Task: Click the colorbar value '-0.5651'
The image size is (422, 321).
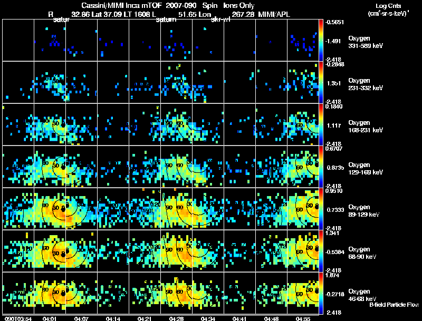Action: pos(334,22)
